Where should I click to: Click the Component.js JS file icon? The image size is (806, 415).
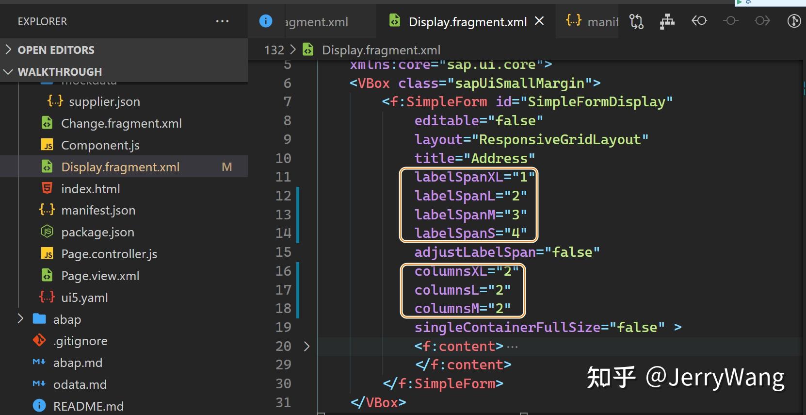pyautogui.click(x=47, y=145)
